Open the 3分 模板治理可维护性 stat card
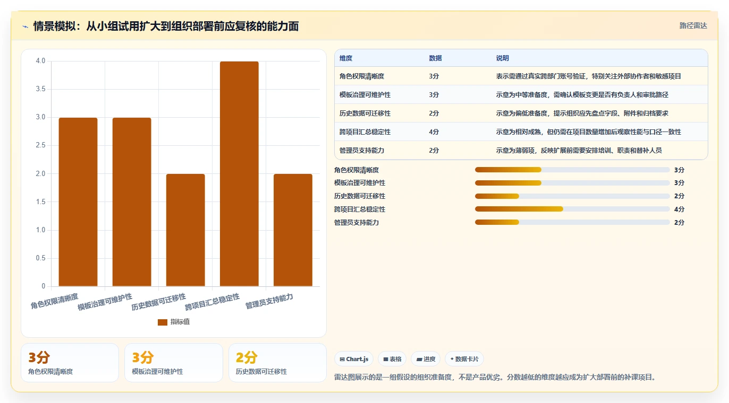Image resolution: width=729 pixels, height=403 pixels. click(174, 363)
